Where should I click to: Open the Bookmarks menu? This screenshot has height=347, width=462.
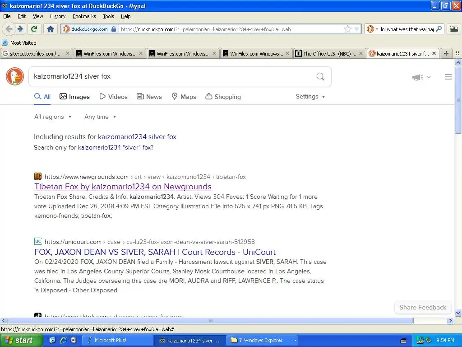(84, 16)
